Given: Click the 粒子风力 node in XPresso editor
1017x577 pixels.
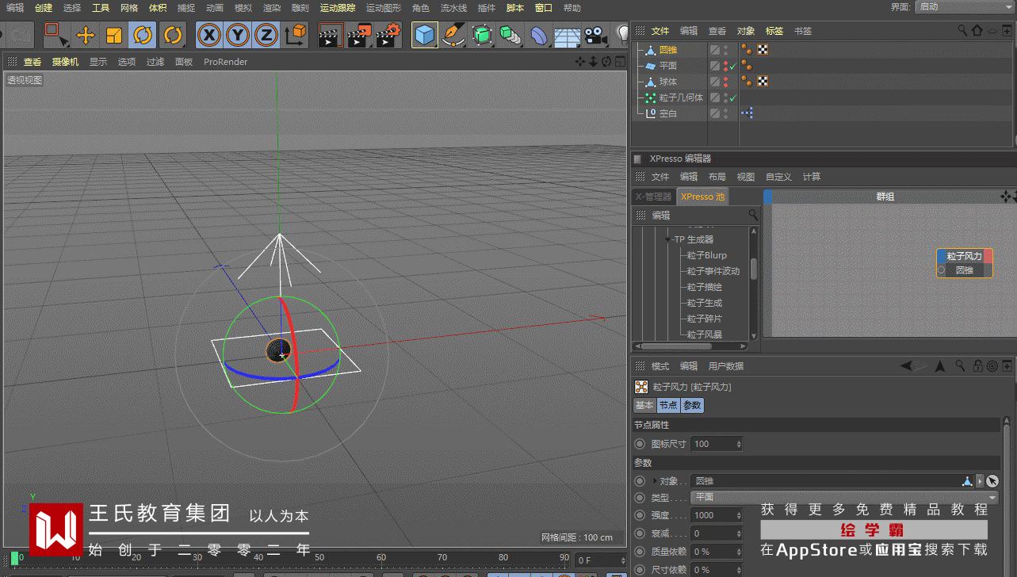Looking at the screenshot, I should click(964, 256).
